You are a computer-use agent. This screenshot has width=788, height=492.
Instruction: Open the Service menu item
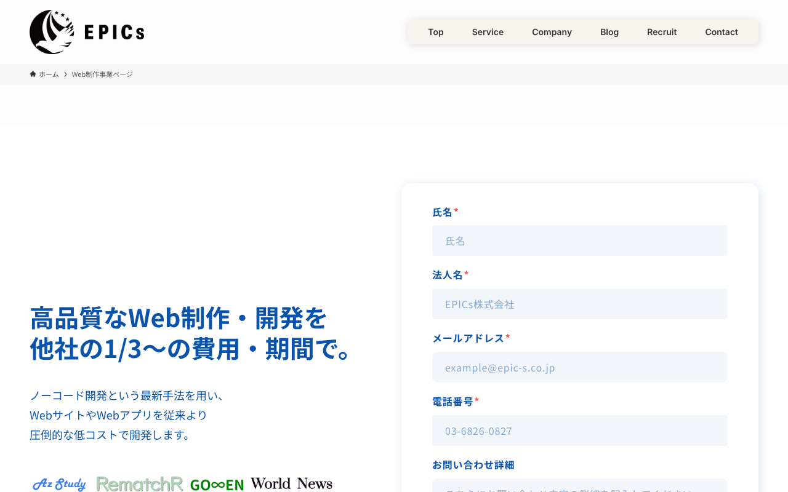pyautogui.click(x=488, y=32)
